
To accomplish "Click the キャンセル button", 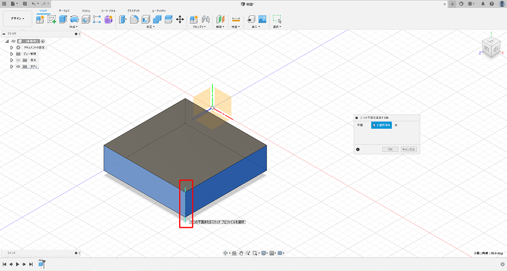I will pos(409,149).
